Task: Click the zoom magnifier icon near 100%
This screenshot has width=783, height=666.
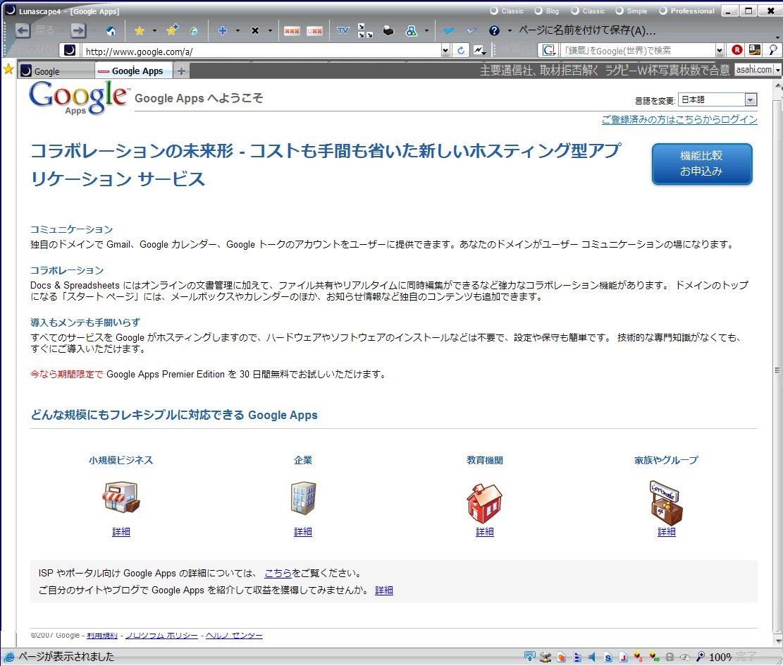Action: point(701,657)
